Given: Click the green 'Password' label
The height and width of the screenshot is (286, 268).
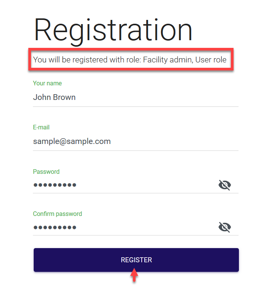Looking at the screenshot, I should [46, 172].
